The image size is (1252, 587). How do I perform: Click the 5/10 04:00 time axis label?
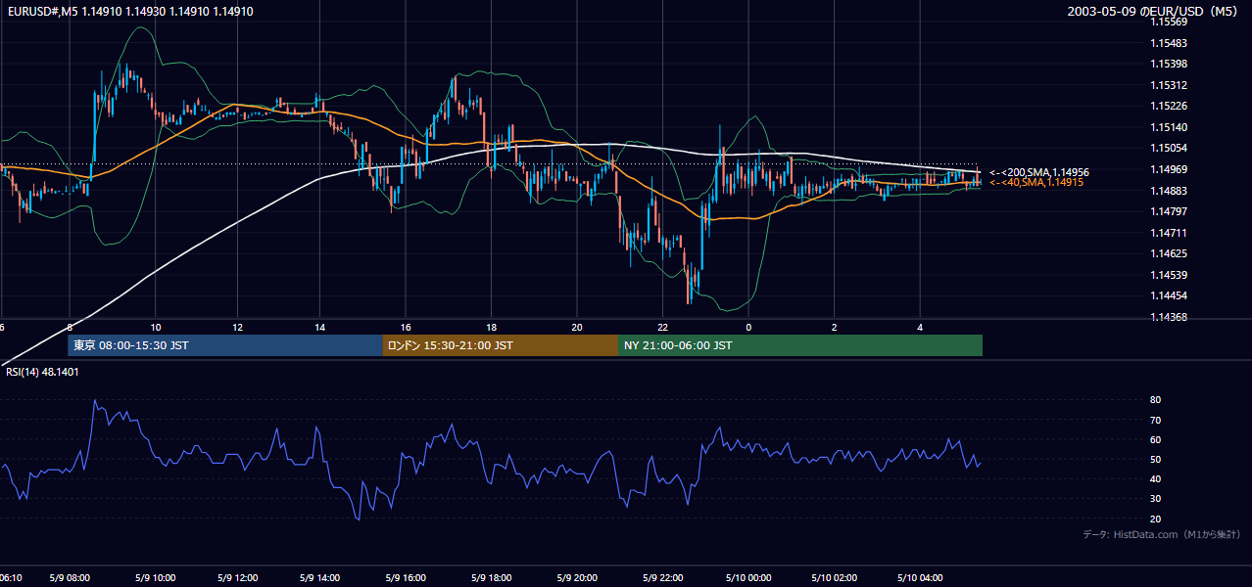pos(920,578)
